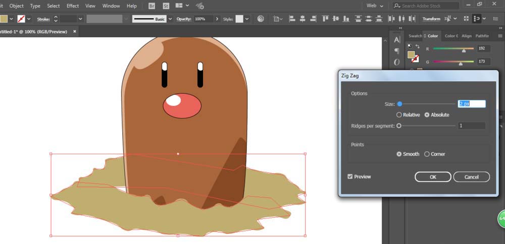Confirm Zig Zag with OK
Screen dimensions: 505x244
tap(433, 177)
